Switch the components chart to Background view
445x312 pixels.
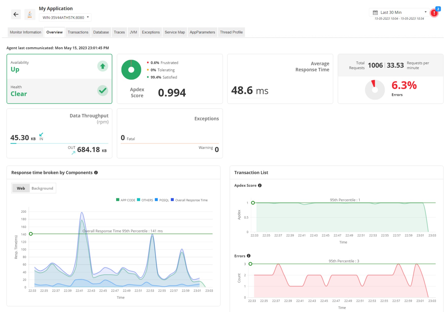(42, 188)
